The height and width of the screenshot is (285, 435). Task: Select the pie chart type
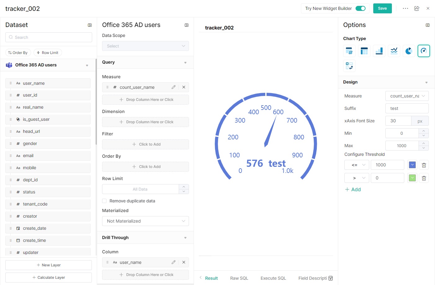click(409, 51)
